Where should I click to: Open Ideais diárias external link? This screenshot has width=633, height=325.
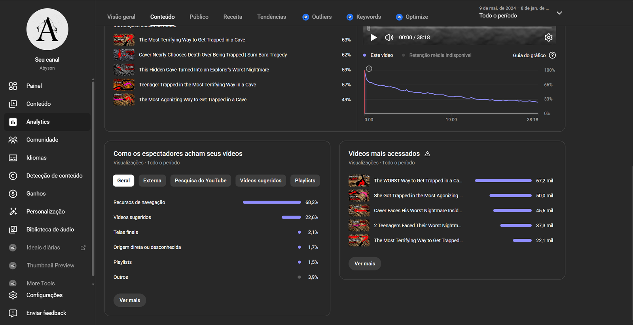click(83, 248)
